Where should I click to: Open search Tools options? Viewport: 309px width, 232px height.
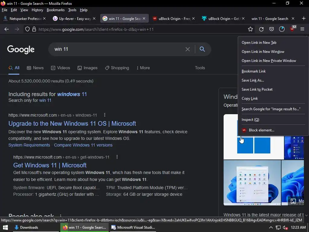click(200, 68)
